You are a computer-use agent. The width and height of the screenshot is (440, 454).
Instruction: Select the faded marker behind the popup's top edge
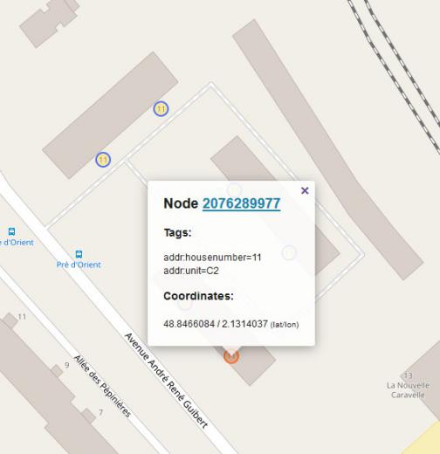click(x=234, y=190)
